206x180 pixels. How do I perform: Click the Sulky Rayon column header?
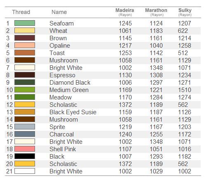(185, 12)
